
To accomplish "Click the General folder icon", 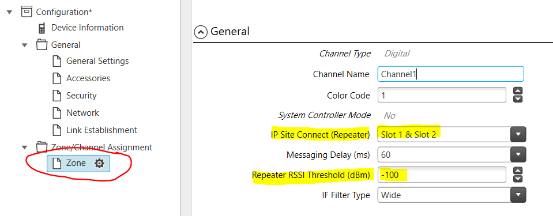I will click(x=42, y=45).
